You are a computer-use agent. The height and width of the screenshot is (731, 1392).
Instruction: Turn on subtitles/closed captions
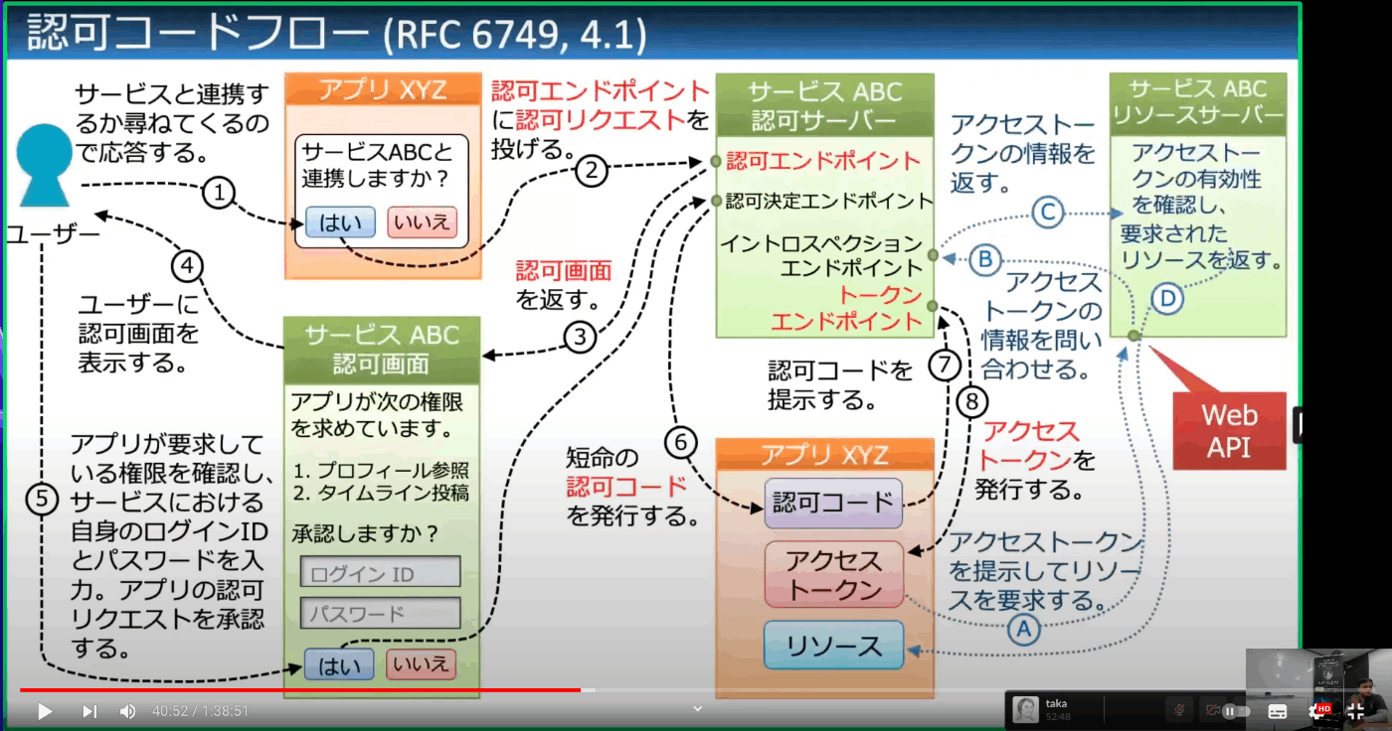[1279, 711]
